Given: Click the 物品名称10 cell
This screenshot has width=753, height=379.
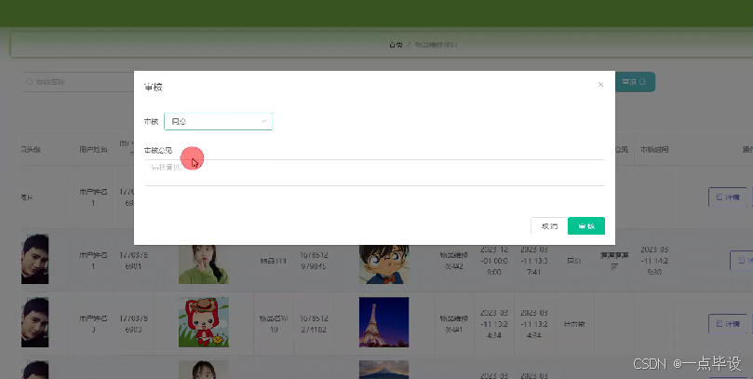Looking at the screenshot, I should [274, 324].
